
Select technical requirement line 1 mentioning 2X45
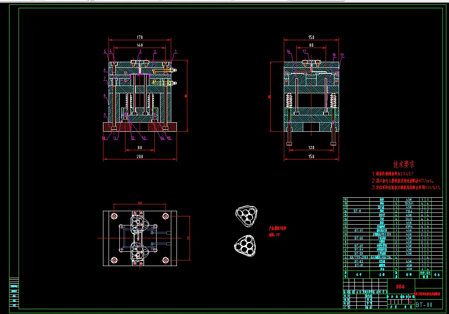[393, 174]
